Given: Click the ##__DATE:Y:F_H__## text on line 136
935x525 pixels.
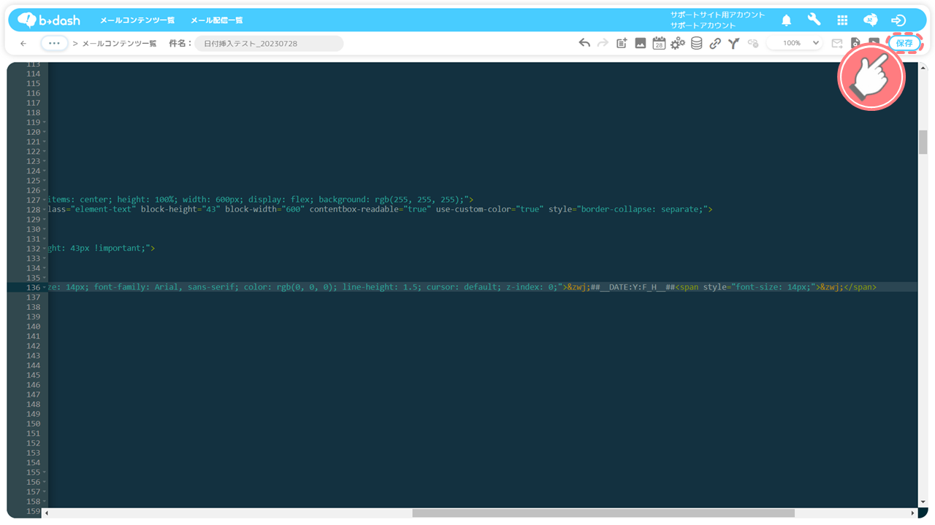Looking at the screenshot, I should [x=632, y=287].
